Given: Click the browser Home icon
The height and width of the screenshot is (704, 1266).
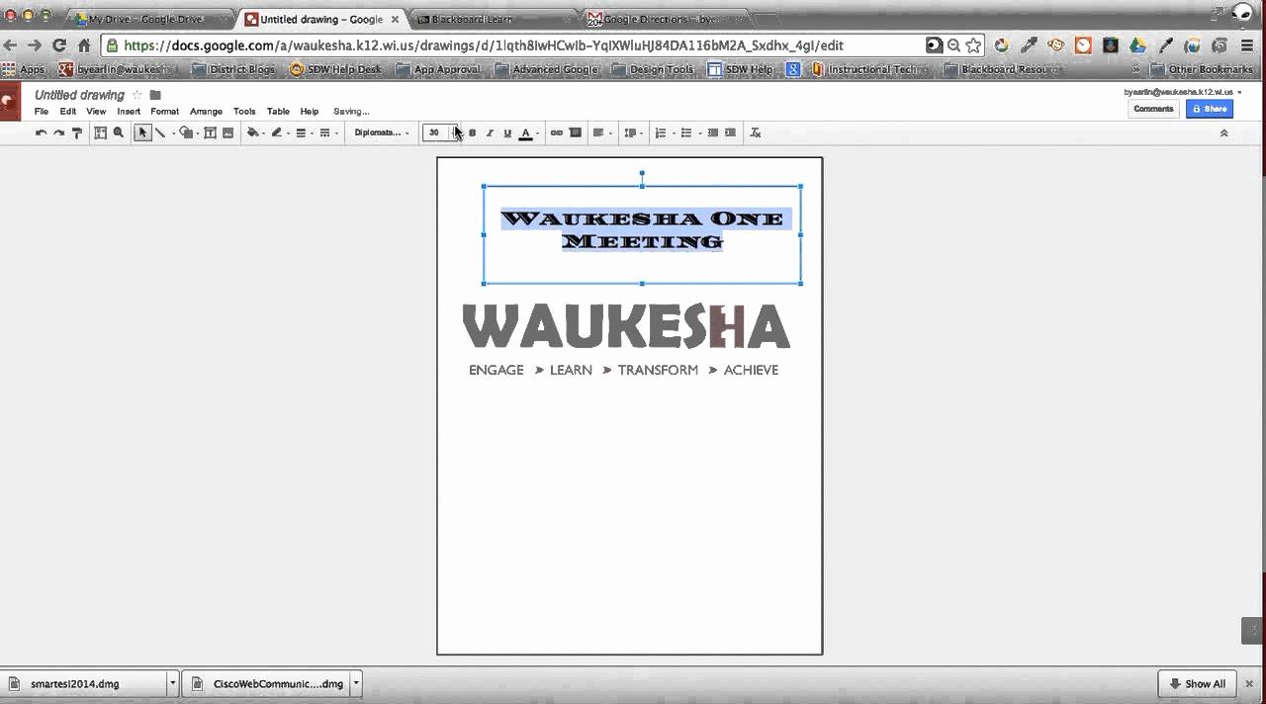Looking at the screenshot, I should tap(84, 45).
